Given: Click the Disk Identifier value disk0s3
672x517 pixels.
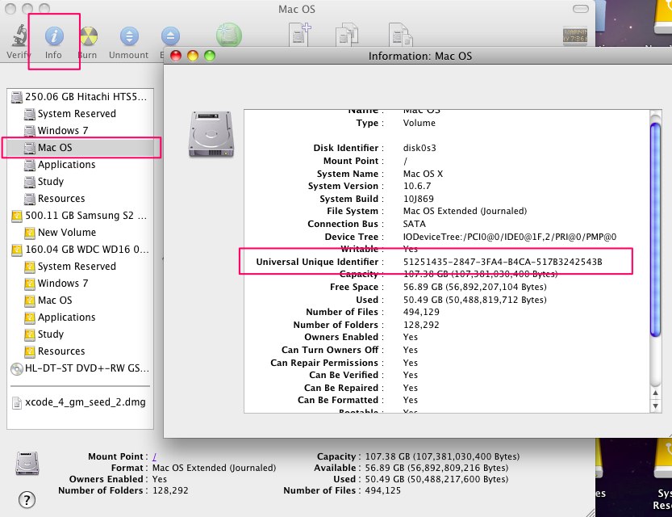Looking at the screenshot, I should [419, 148].
